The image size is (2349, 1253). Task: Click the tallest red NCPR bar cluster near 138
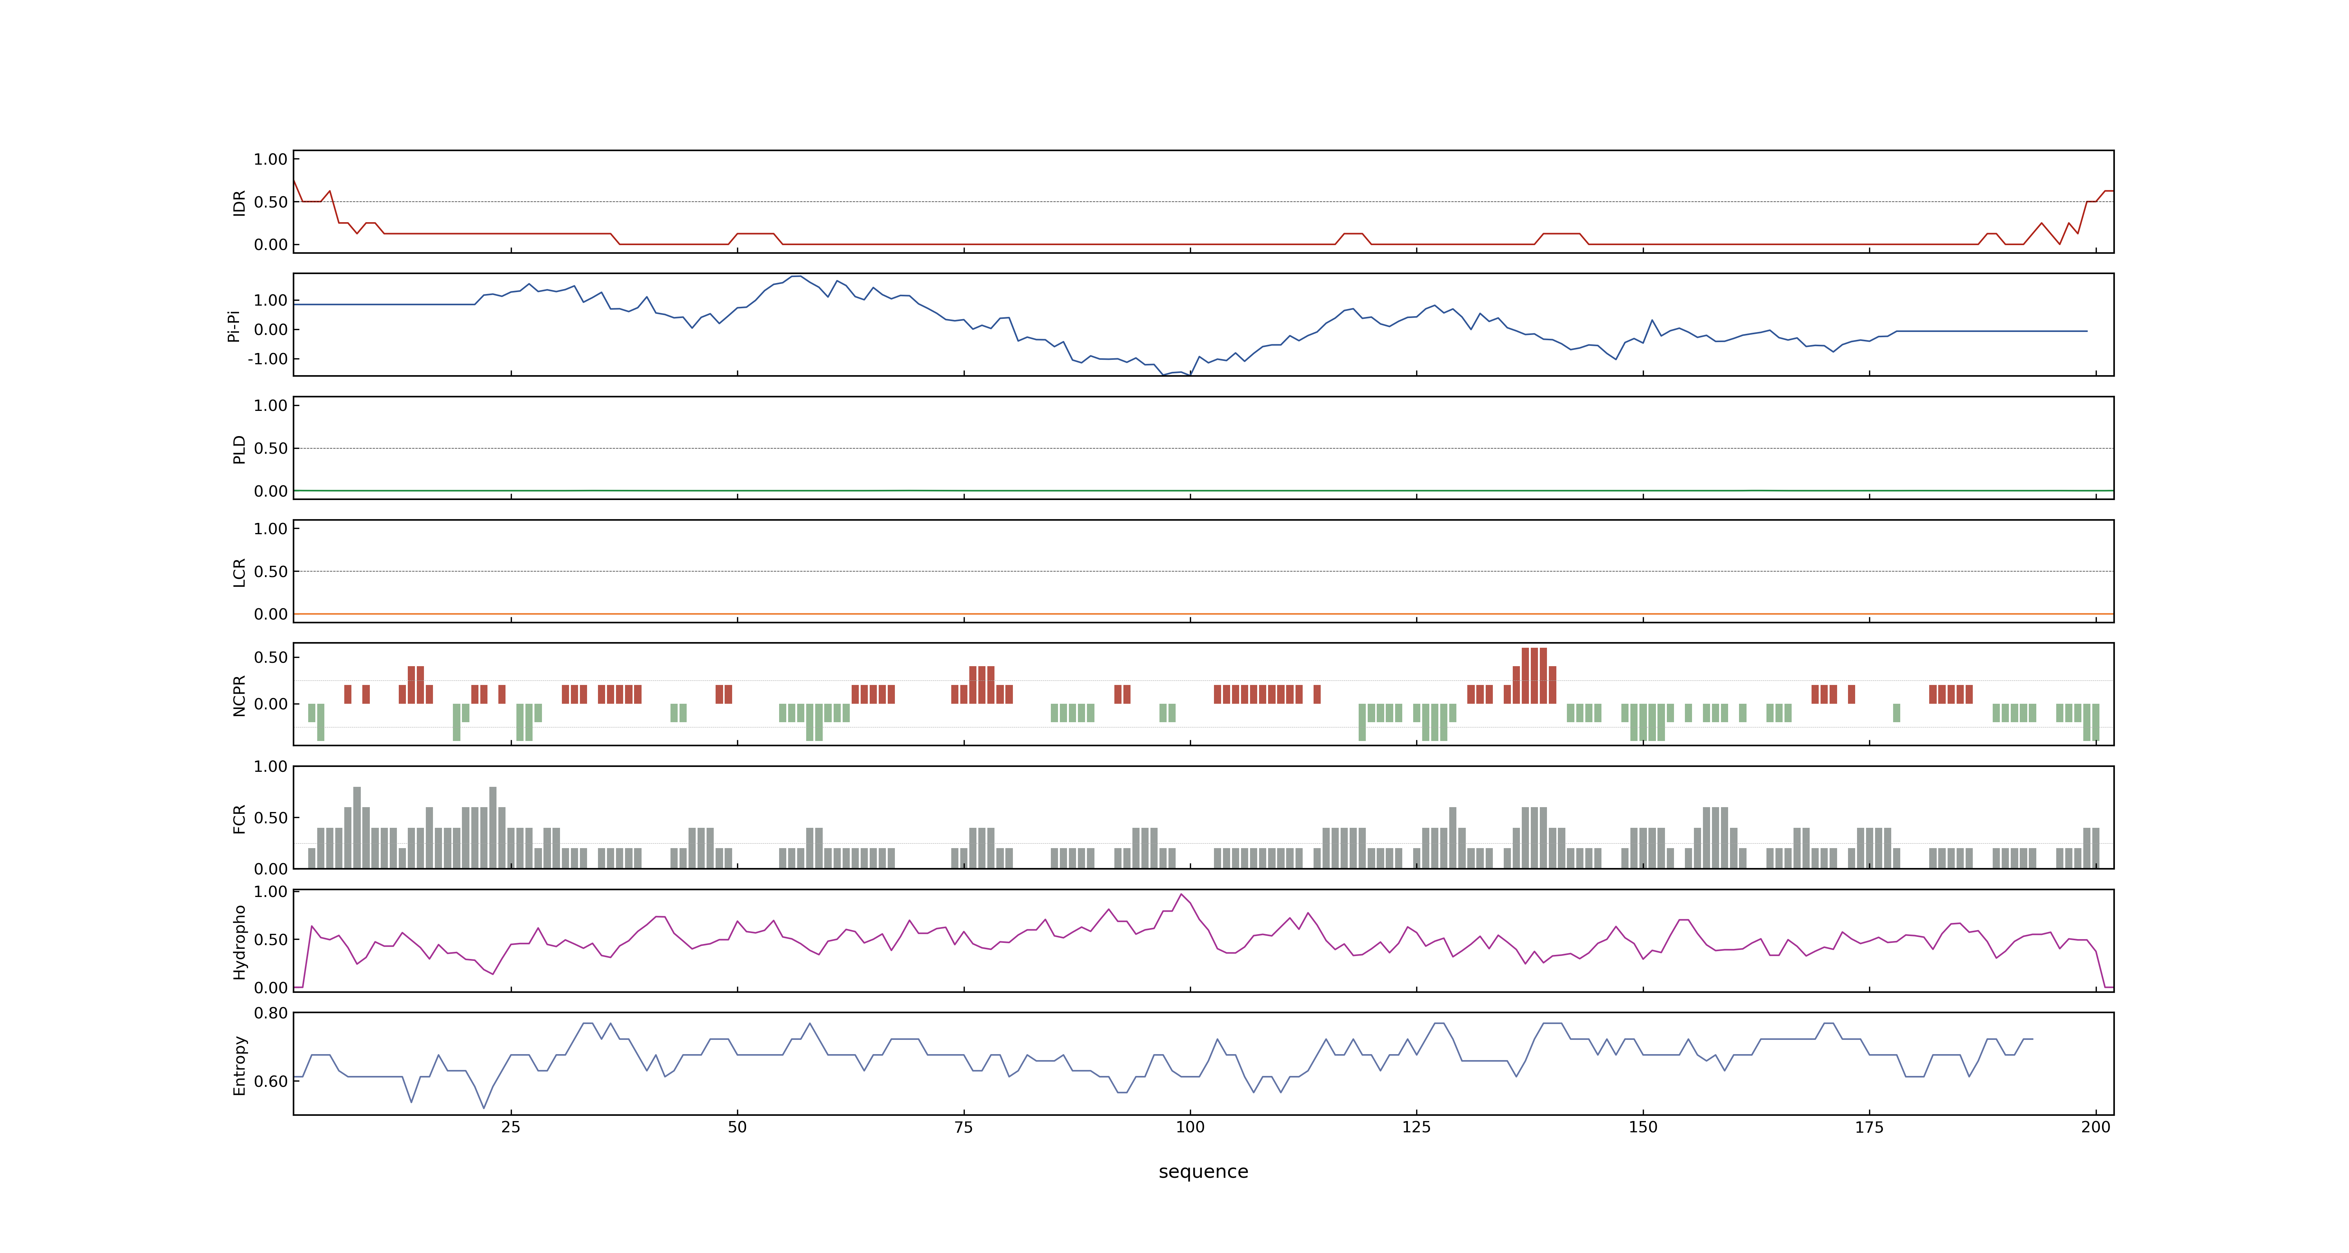(1535, 676)
